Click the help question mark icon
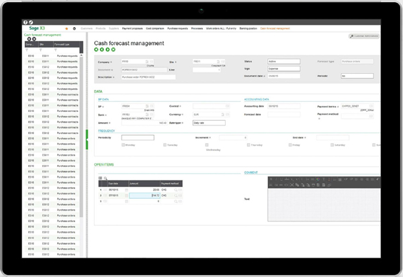The image size is (403, 277). 26,22
